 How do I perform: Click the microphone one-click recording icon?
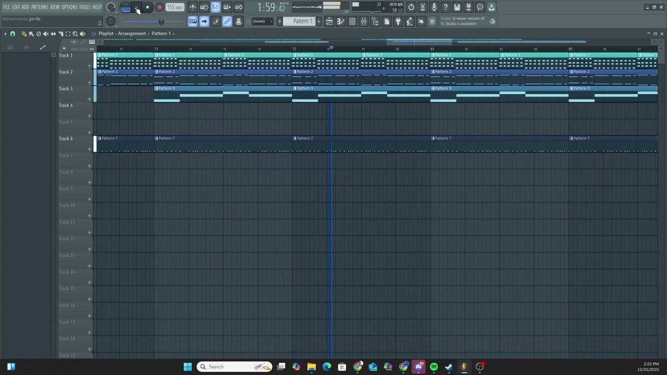(434, 7)
